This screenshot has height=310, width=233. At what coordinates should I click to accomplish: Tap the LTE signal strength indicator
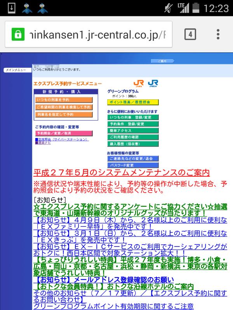[183, 8]
